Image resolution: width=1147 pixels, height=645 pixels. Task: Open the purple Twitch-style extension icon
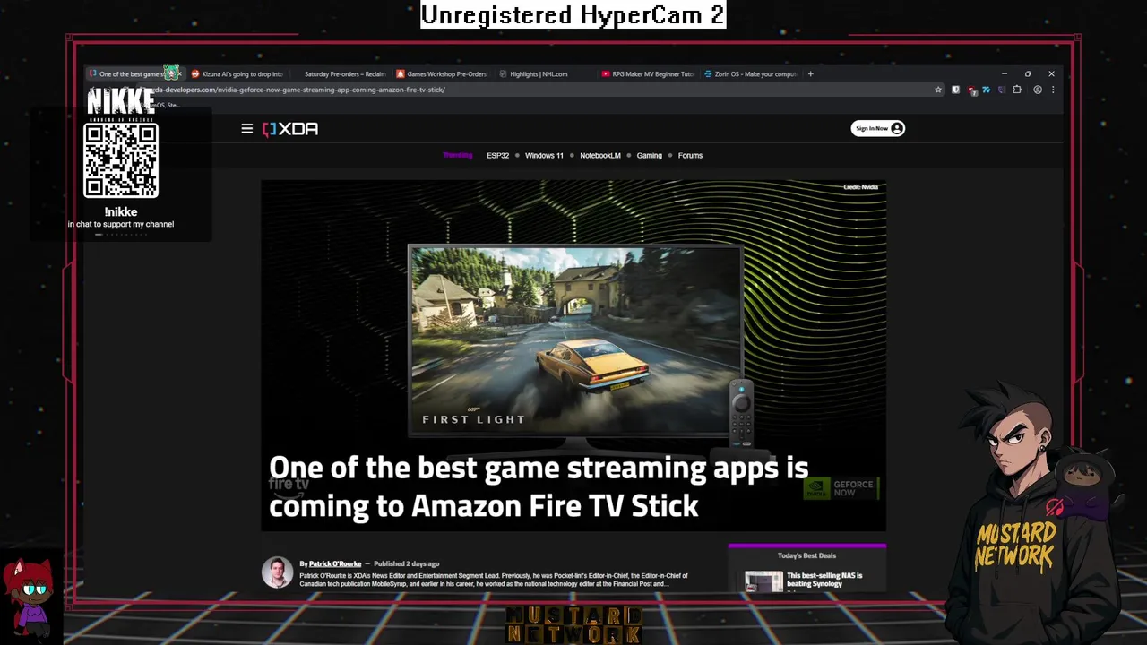tap(1002, 90)
